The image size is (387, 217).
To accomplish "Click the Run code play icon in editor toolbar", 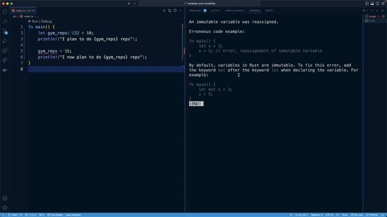I will click(164, 11).
